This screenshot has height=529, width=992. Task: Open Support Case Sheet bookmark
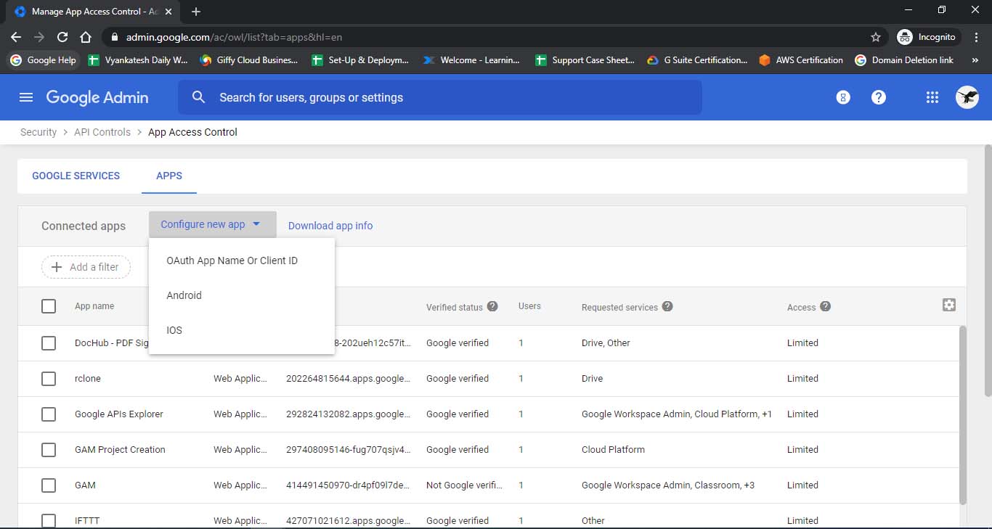585,60
